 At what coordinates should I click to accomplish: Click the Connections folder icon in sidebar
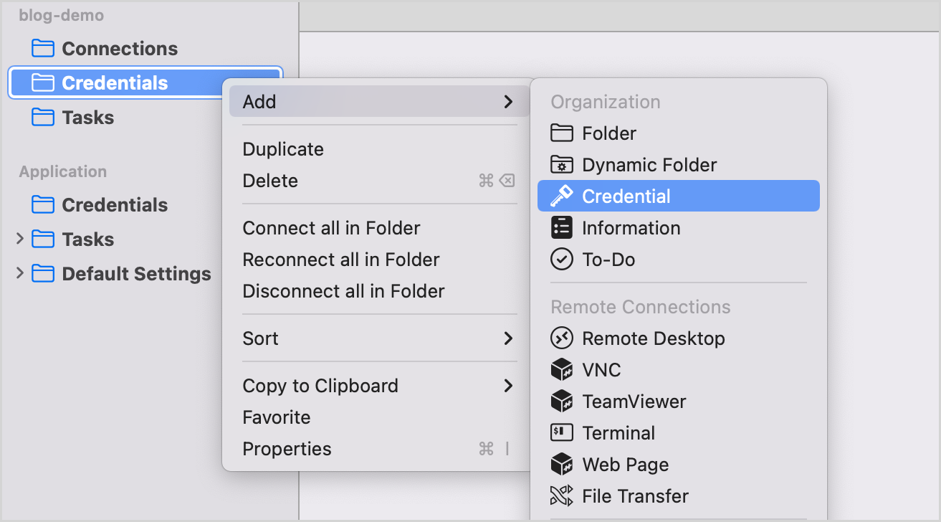coord(44,49)
